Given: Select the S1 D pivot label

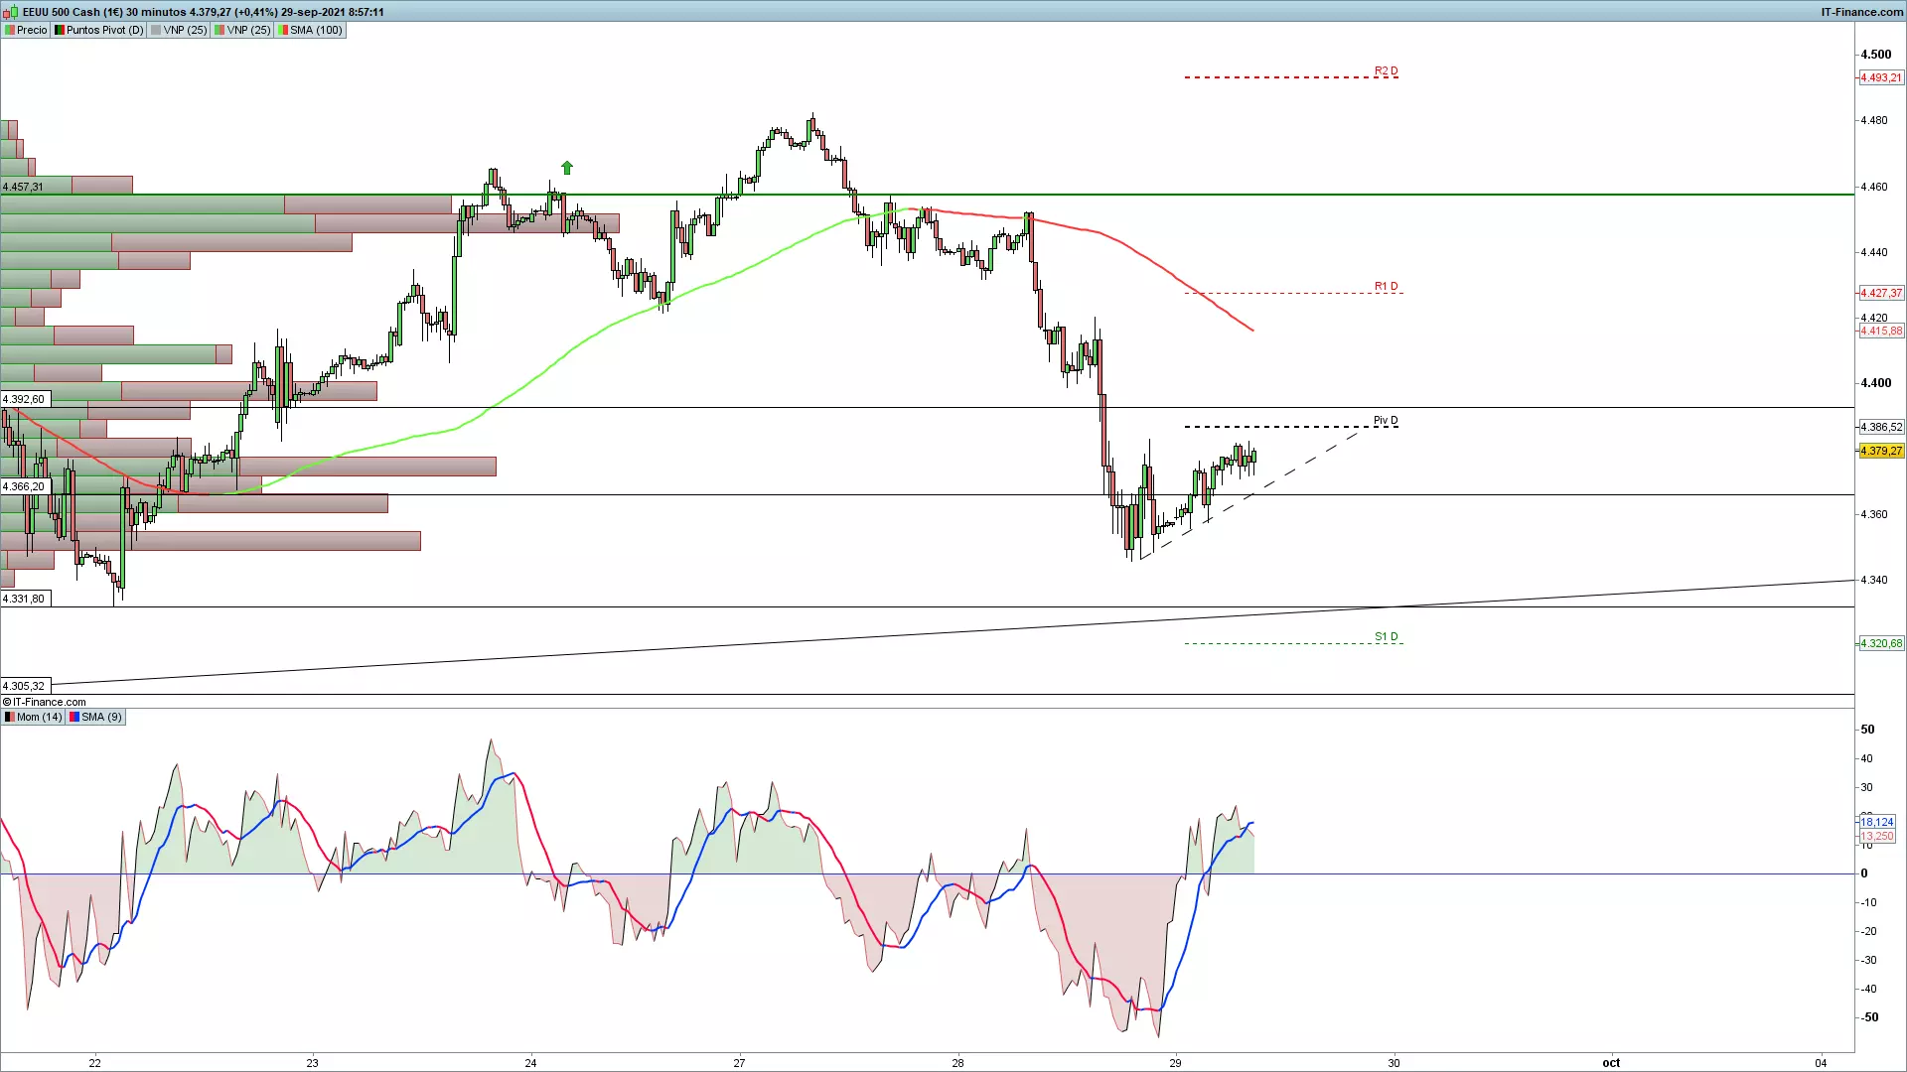Looking at the screenshot, I should pyautogui.click(x=1387, y=637).
